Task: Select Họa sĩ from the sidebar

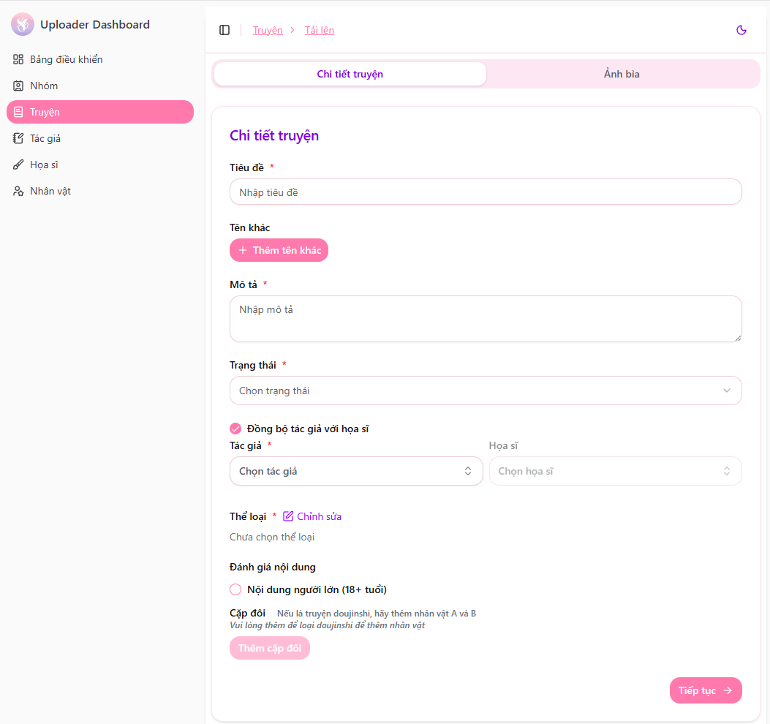Action: [42, 165]
